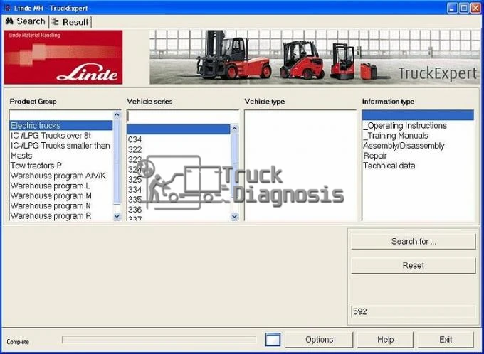The width and height of the screenshot is (484, 354).
Task: Select Warehouse program A/V/K
Action: tap(61, 176)
